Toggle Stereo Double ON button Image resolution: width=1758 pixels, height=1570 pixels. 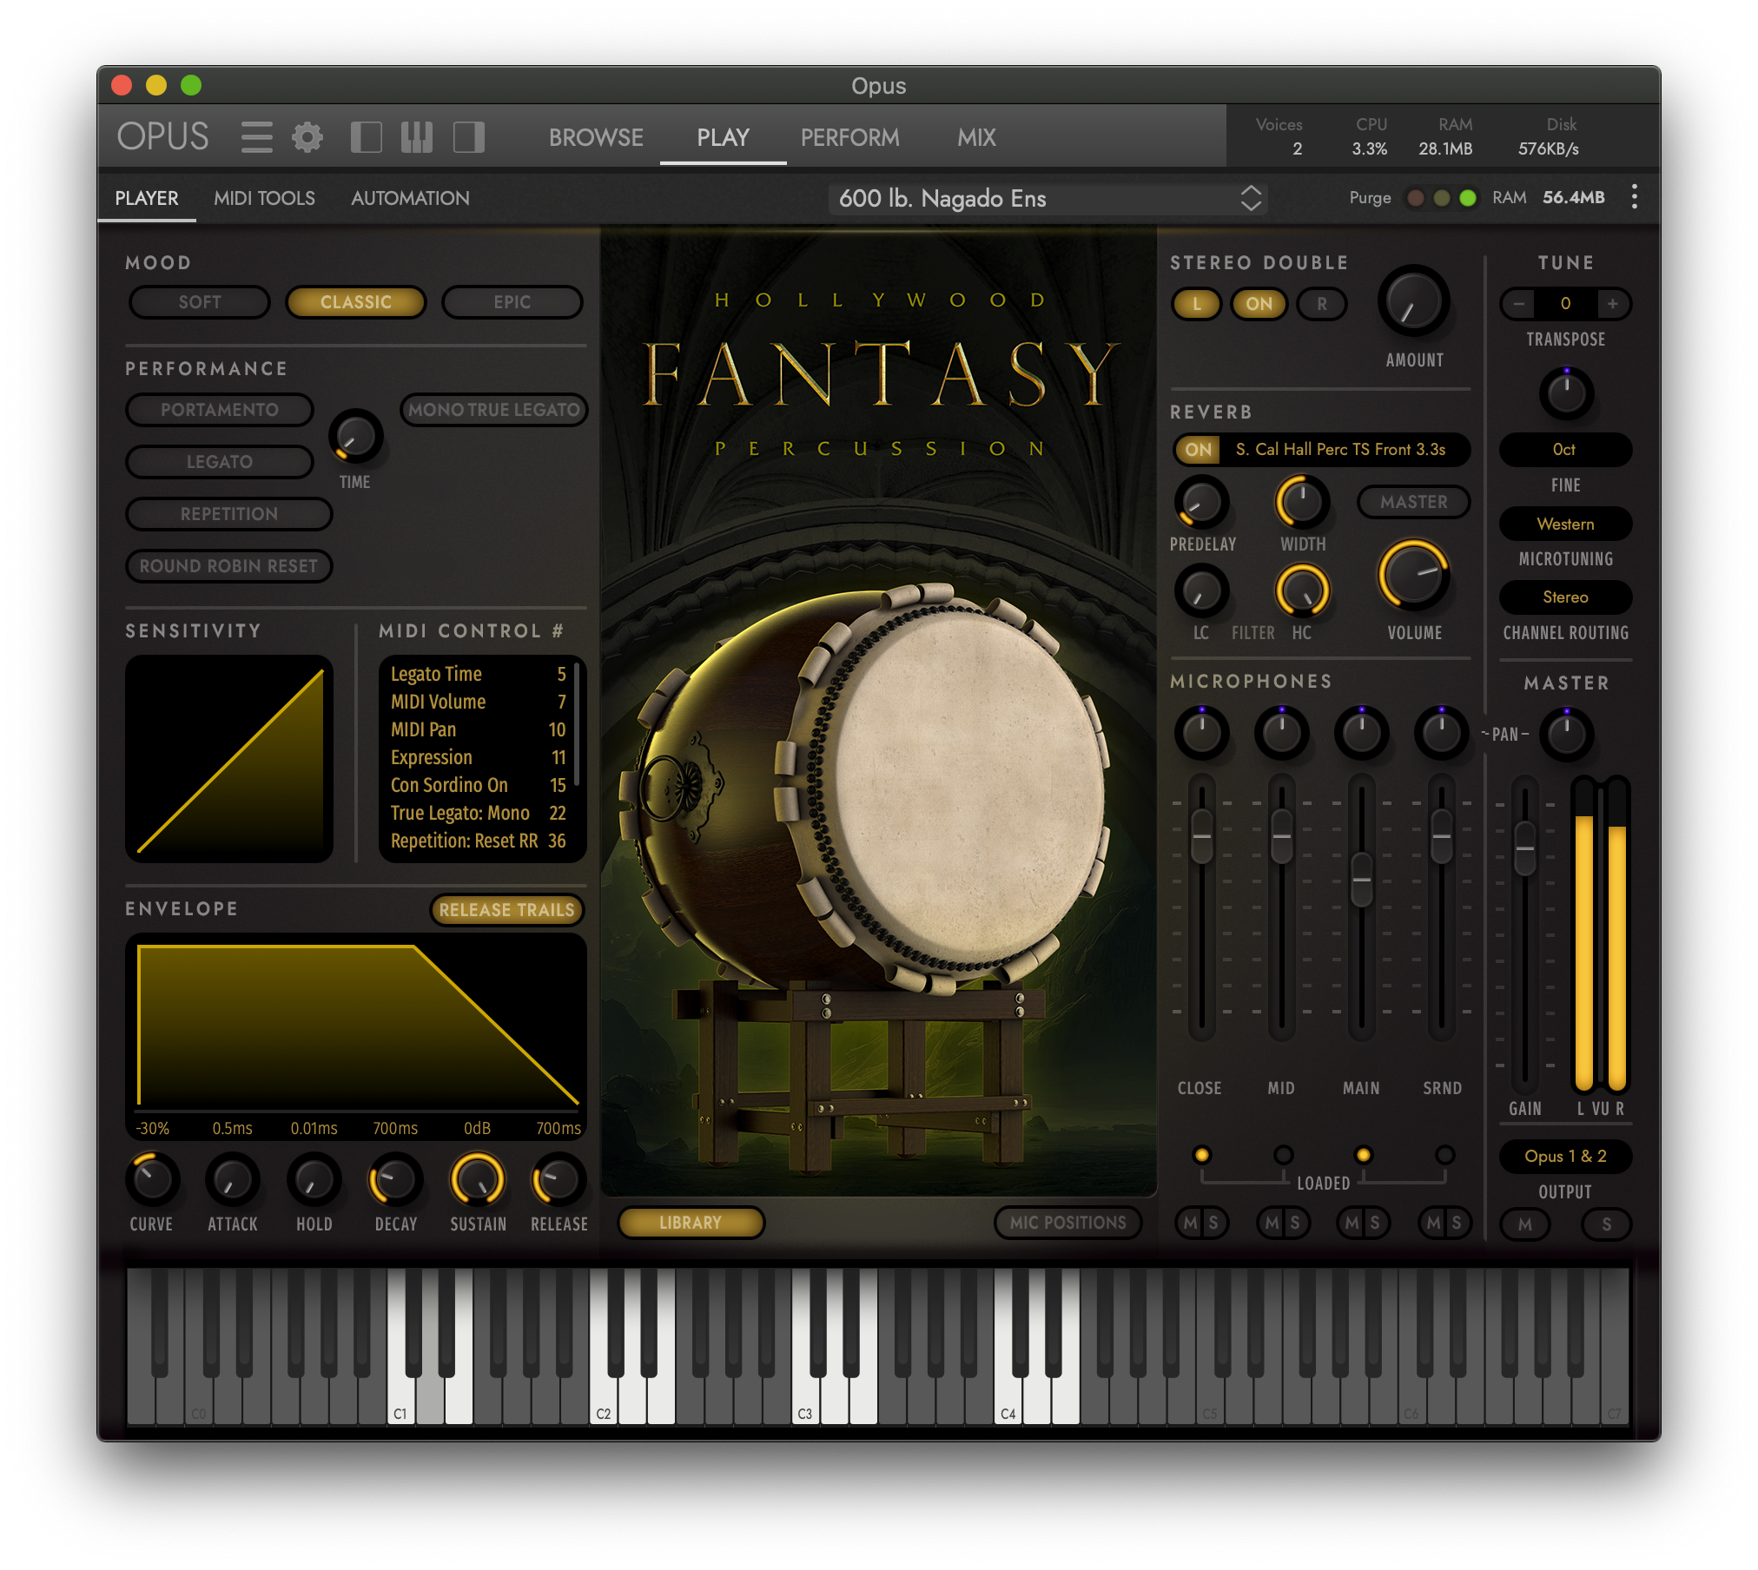click(1259, 304)
